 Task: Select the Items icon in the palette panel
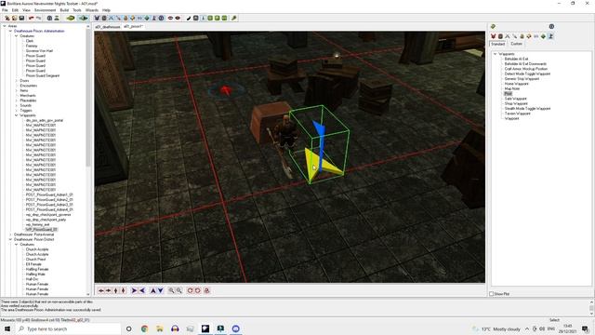[514, 36]
